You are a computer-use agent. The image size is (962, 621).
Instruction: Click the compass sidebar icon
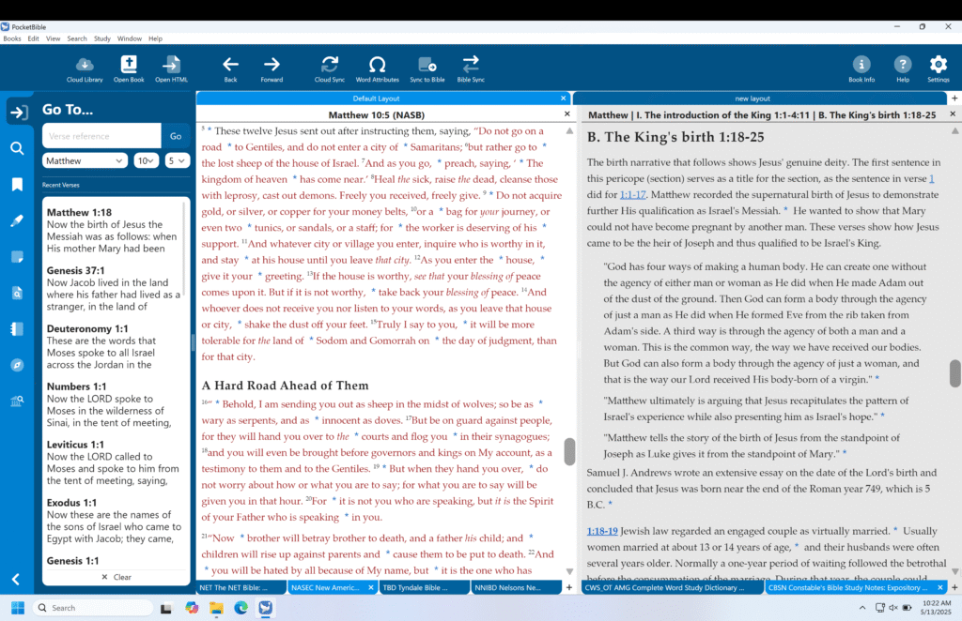click(x=17, y=365)
